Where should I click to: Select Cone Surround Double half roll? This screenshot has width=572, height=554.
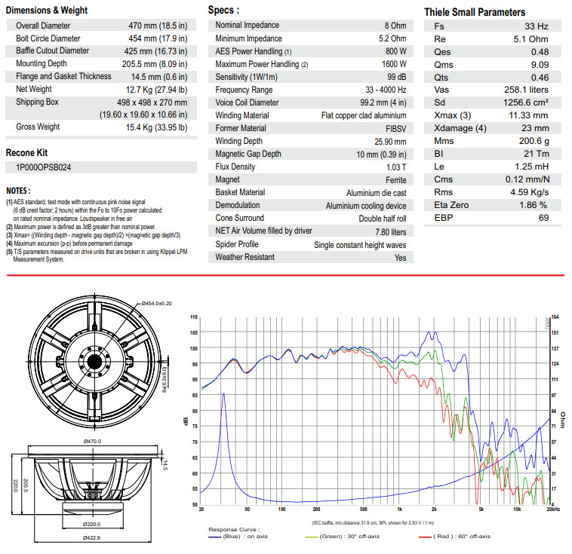pyautogui.click(x=383, y=219)
